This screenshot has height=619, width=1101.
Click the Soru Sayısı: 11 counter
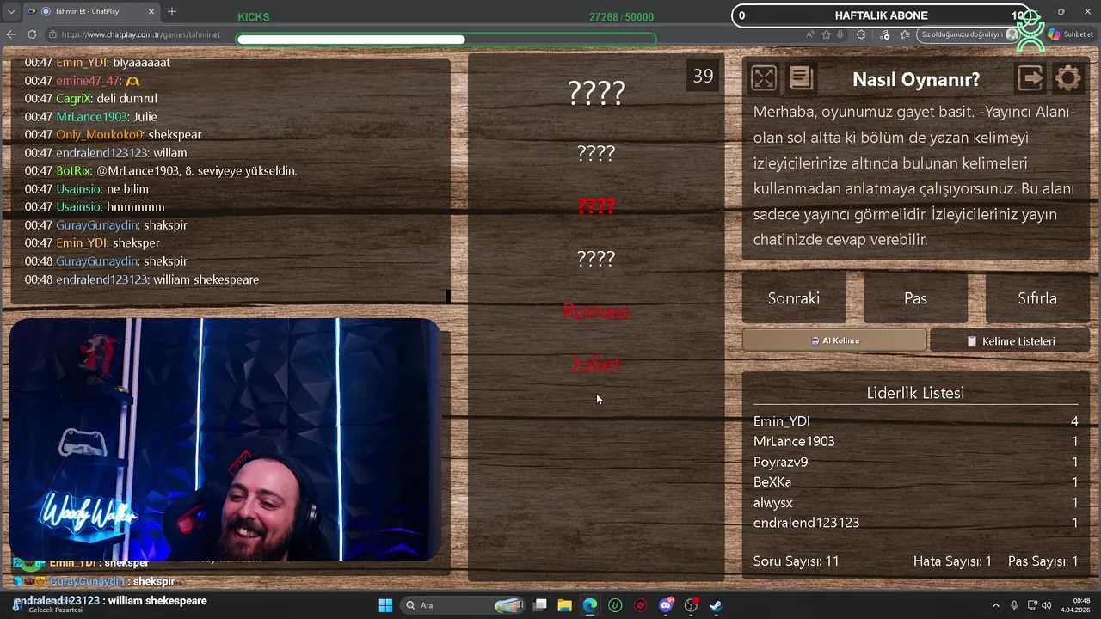[796, 561]
